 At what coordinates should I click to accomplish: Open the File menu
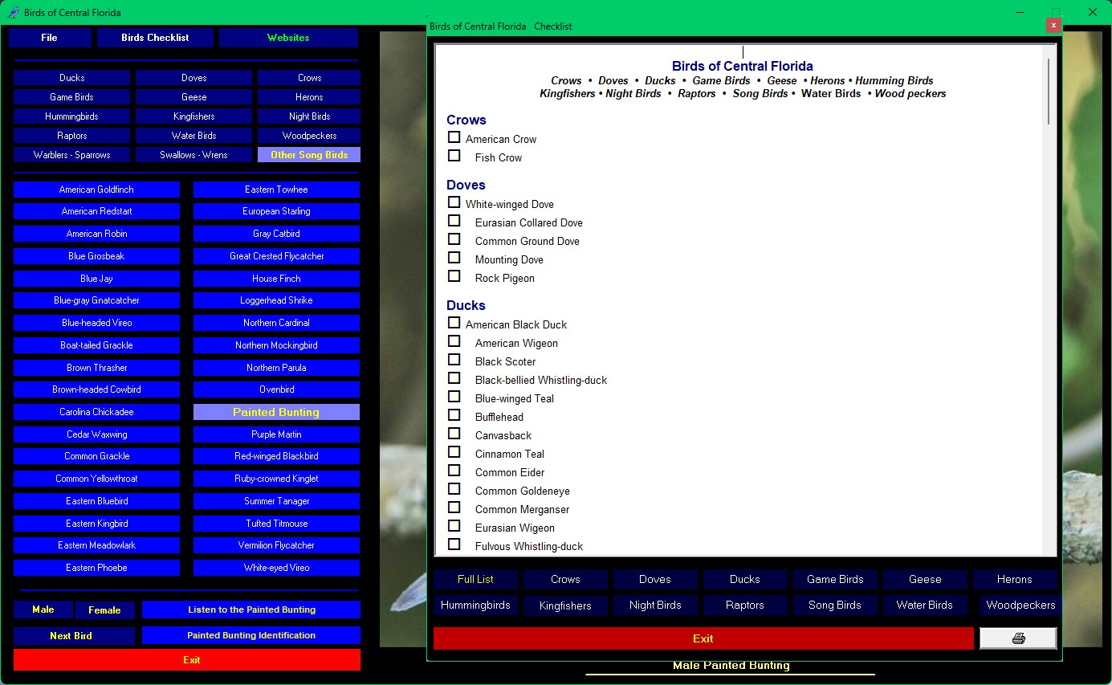tap(50, 38)
